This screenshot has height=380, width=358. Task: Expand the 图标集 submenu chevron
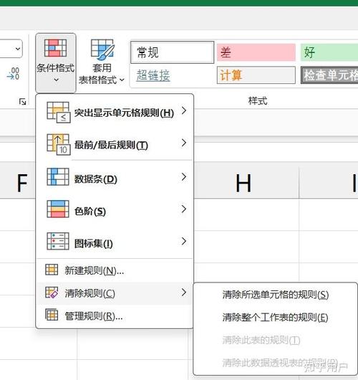tap(184, 241)
